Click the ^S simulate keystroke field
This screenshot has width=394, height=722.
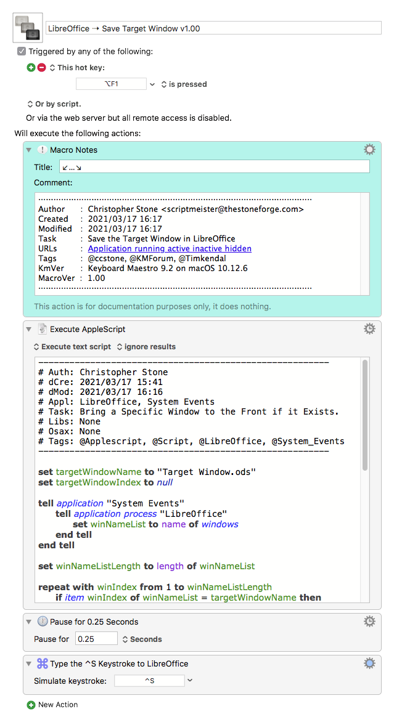[x=149, y=681]
